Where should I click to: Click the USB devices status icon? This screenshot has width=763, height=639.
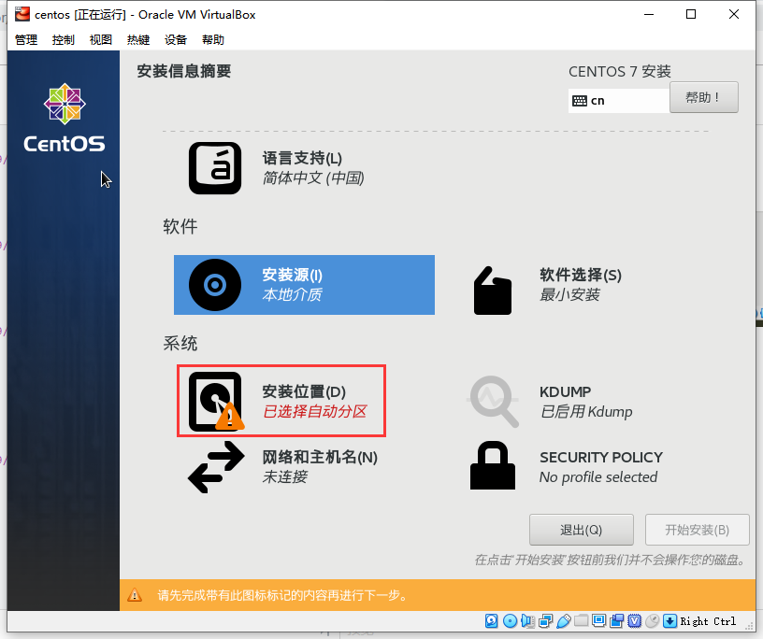coord(564,621)
